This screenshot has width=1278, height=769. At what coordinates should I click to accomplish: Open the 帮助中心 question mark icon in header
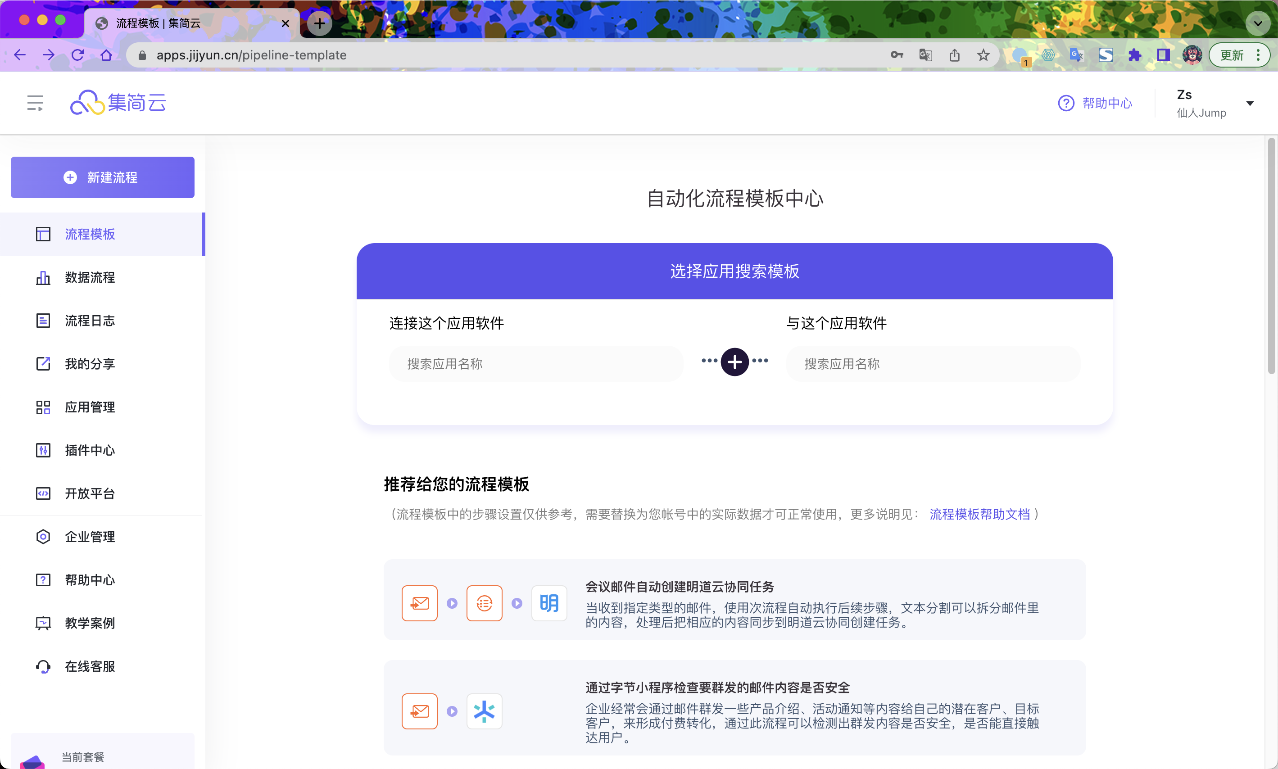pos(1065,103)
